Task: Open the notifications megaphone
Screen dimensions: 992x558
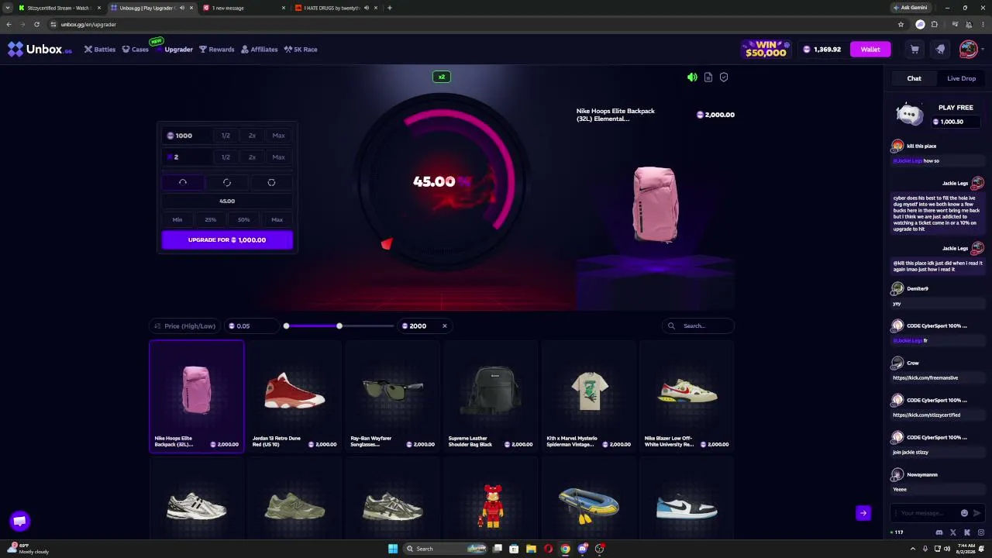Action: click(940, 50)
